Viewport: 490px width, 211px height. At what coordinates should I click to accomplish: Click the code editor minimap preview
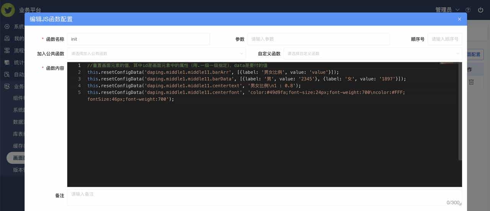449,63
